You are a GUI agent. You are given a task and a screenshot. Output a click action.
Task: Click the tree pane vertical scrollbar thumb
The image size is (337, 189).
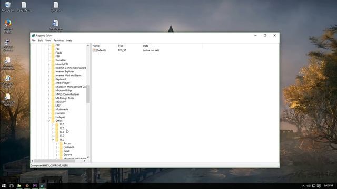(88, 93)
